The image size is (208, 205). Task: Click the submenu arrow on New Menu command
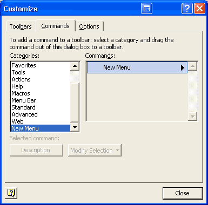pos(183,67)
